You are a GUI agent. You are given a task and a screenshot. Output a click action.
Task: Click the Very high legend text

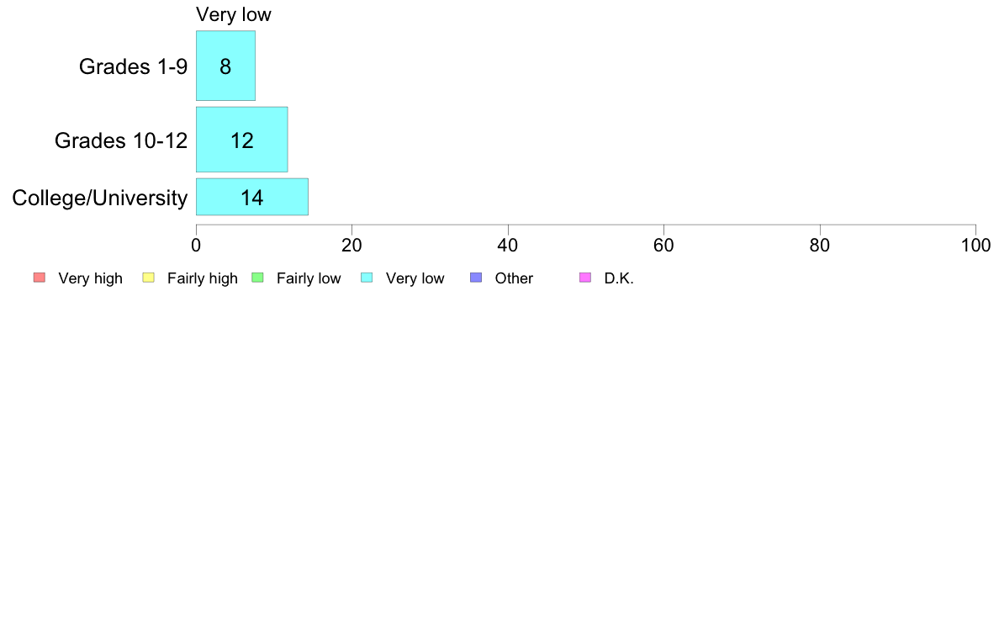pyautogui.click(x=91, y=278)
